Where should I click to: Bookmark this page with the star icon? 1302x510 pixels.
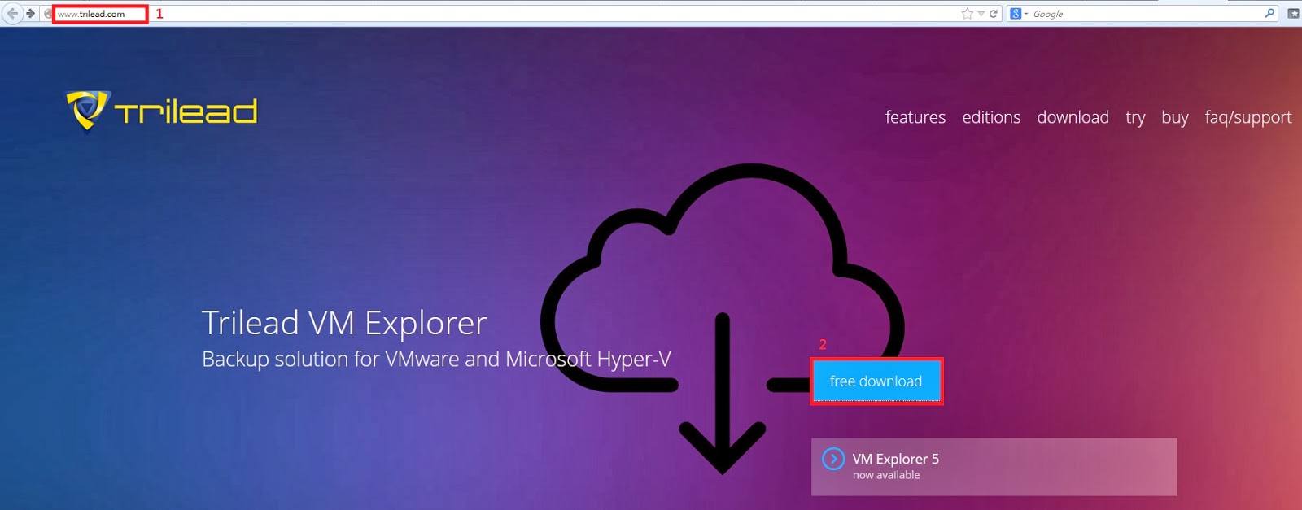(x=967, y=14)
